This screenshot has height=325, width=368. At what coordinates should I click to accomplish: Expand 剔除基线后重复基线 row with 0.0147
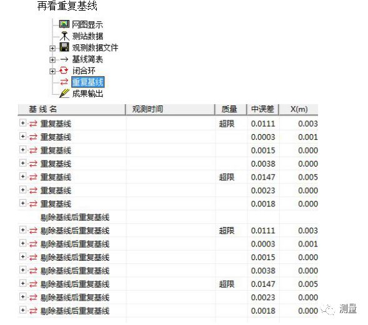[22, 283]
